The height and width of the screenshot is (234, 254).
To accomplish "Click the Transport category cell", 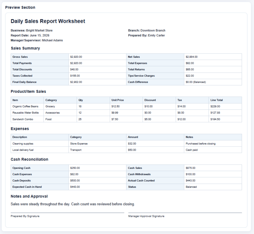I will click(97, 150).
